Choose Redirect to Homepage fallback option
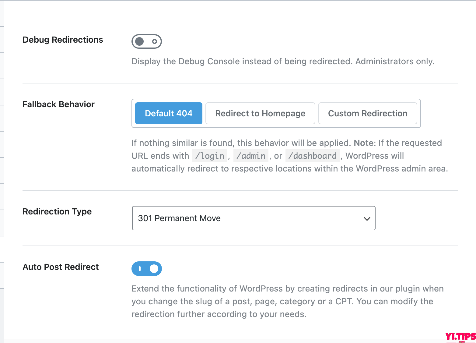The height and width of the screenshot is (343, 476). (260, 113)
